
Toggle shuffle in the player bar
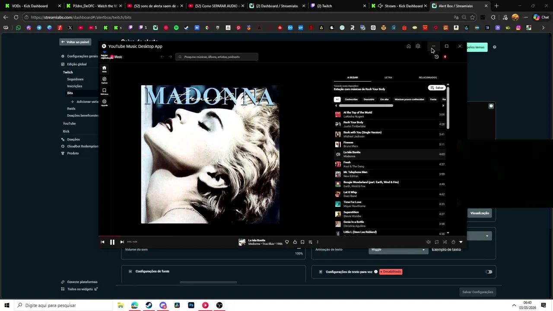pyautogui.click(x=445, y=242)
